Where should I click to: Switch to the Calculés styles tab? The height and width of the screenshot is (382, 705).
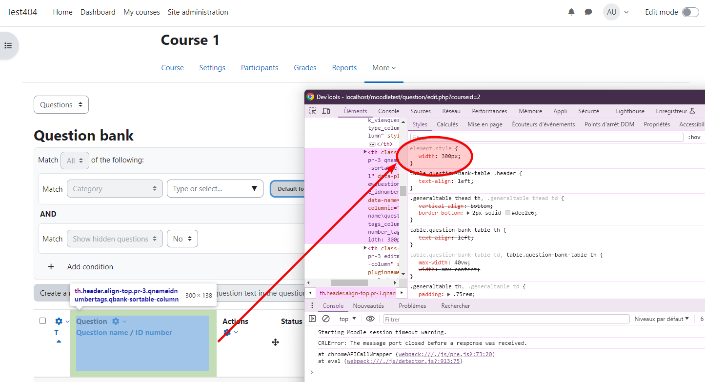point(447,124)
